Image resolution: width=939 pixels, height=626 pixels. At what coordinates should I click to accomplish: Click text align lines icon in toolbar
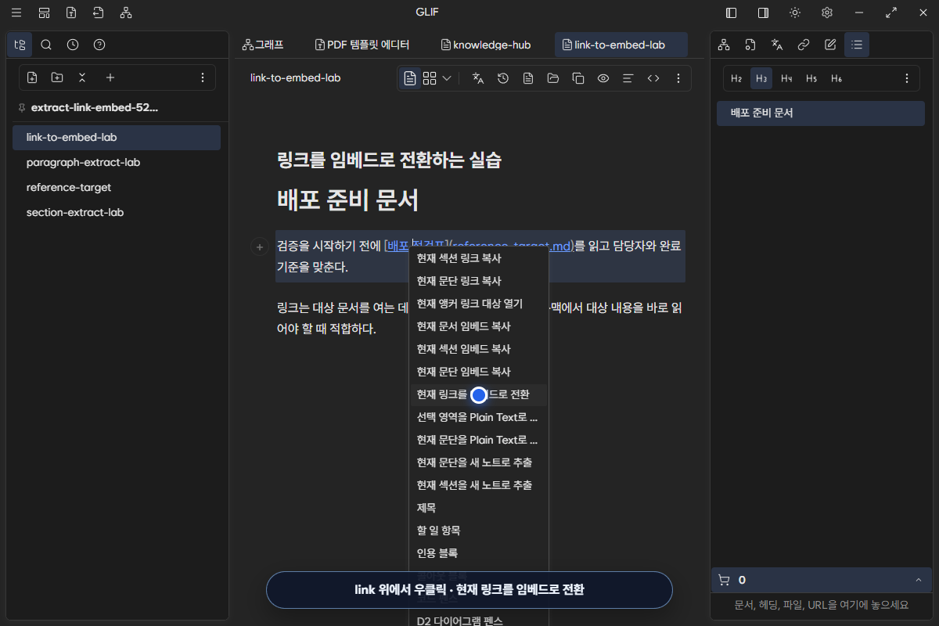(x=628, y=78)
